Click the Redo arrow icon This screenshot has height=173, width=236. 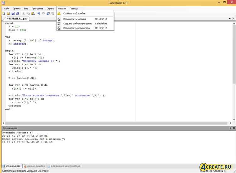pyautogui.click(x=43, y=14)
